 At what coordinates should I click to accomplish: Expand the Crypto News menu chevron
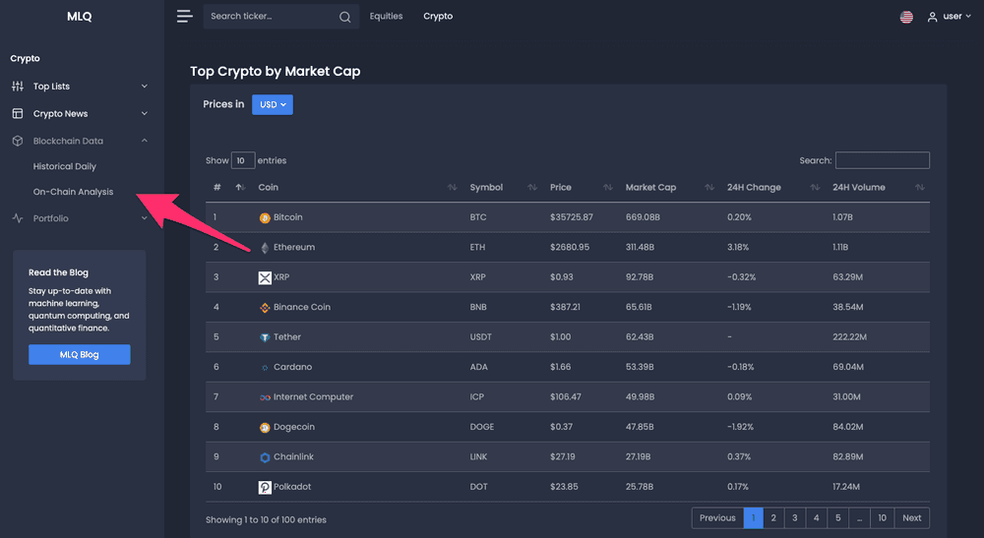[145, 113]
